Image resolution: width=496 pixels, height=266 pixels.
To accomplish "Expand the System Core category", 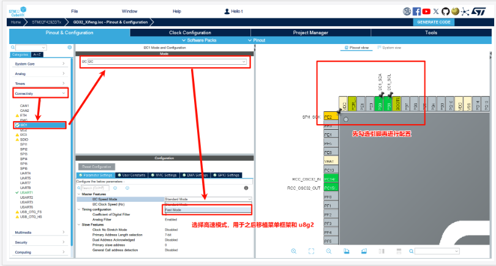I will point(40,64).
